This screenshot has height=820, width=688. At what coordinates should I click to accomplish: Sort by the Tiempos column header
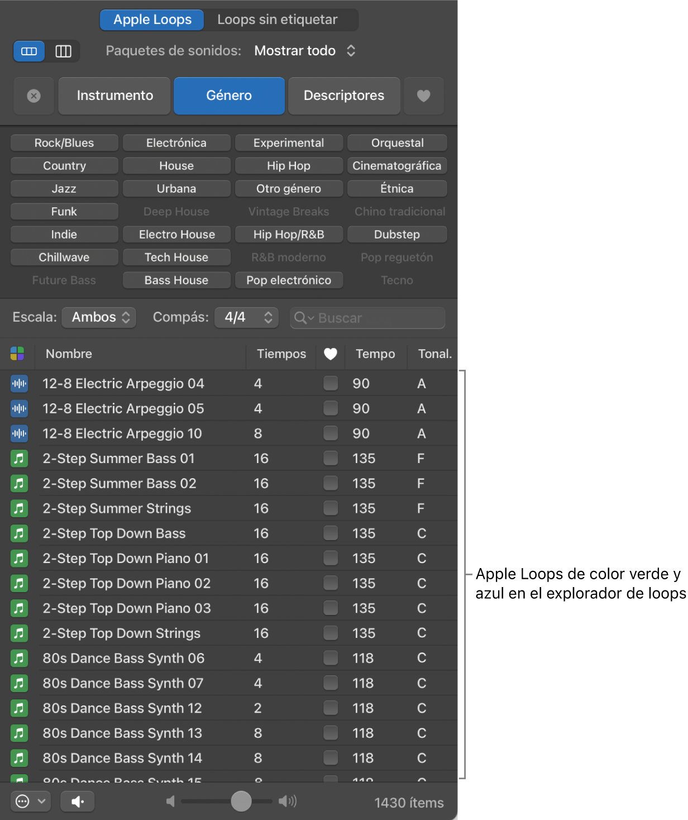(x=281, y=354)
